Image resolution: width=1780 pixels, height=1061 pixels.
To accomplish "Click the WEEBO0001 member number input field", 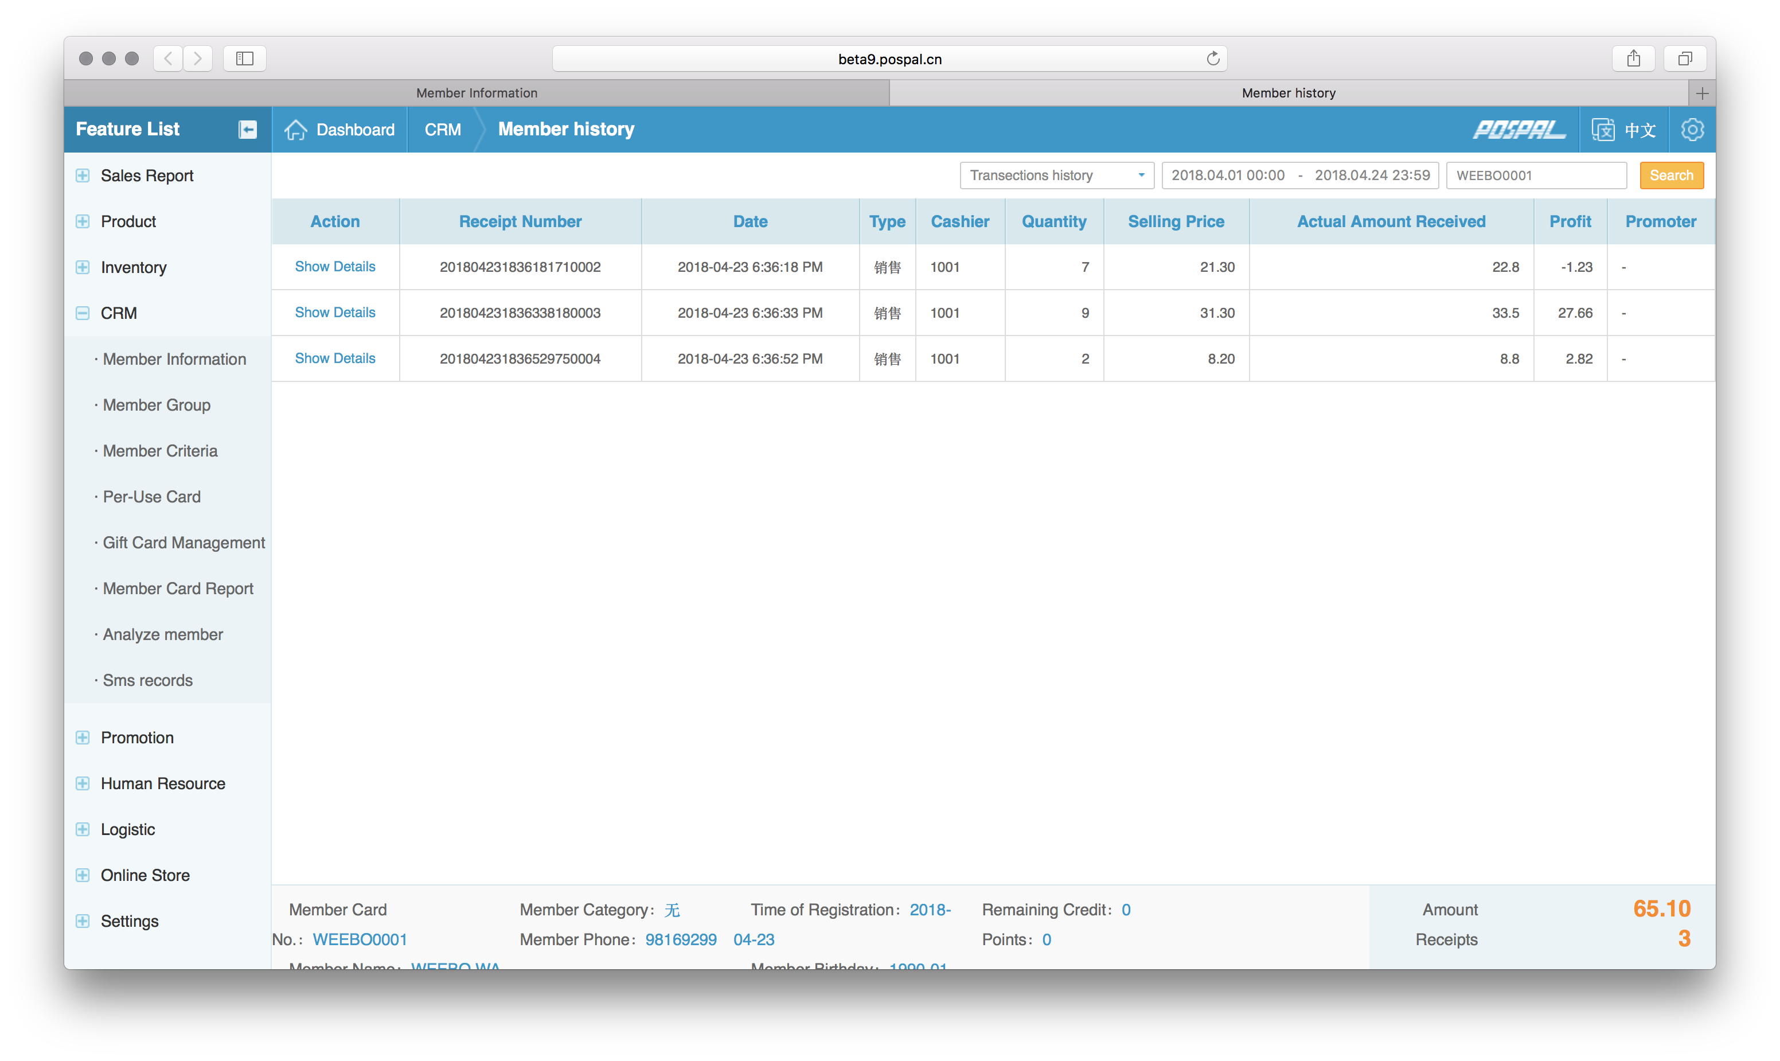I will (1536, 175).
